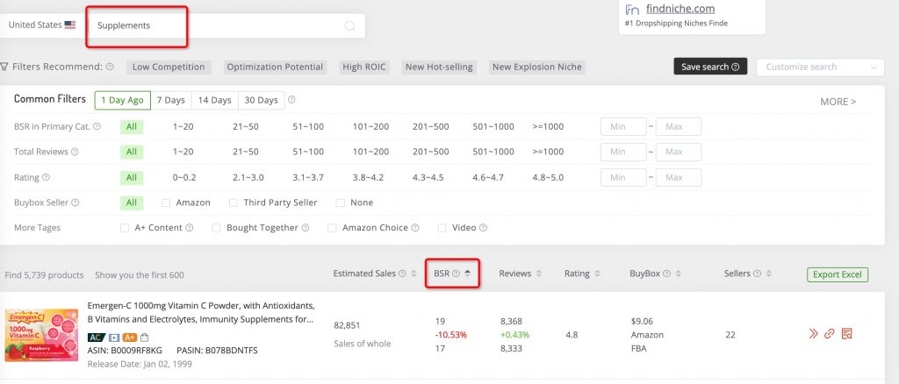This screenshot has height=384, width=899.
Task: Apply New Hot-selling filter
Action: point(439,67)
